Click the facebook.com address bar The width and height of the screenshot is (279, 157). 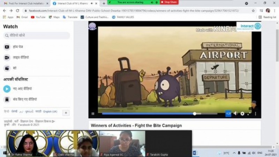[x=134, y=11]
